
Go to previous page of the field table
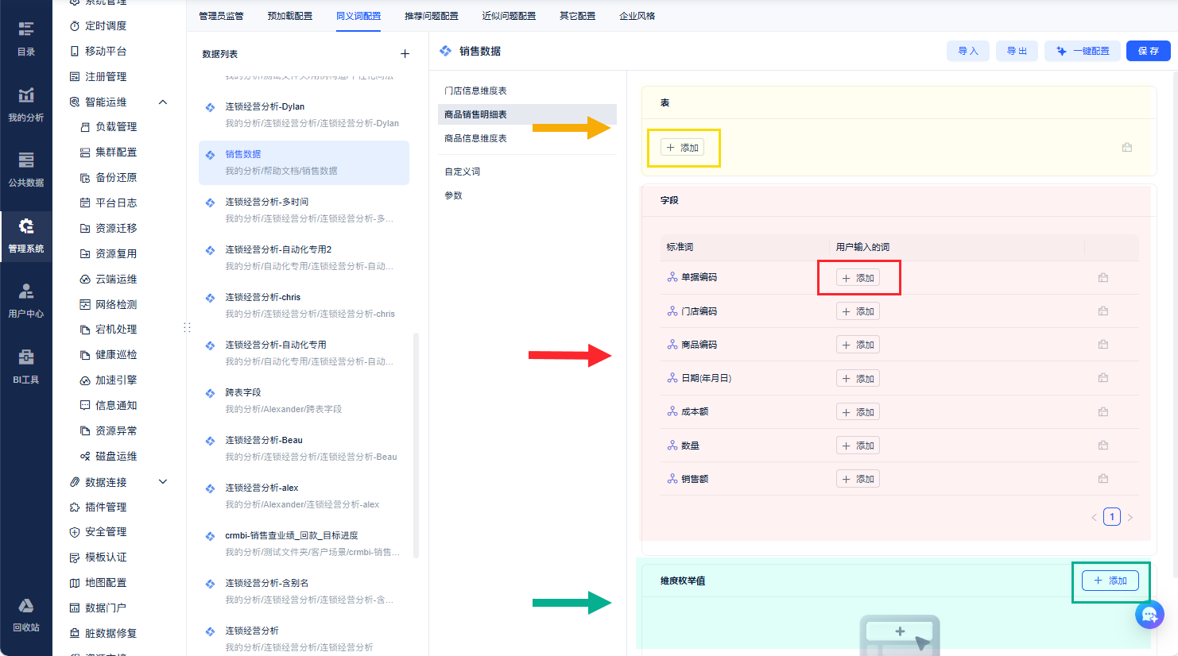tap(1094, 517)
